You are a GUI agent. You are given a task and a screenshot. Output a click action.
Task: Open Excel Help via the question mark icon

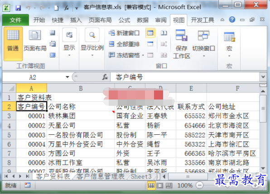coord(232,19)
